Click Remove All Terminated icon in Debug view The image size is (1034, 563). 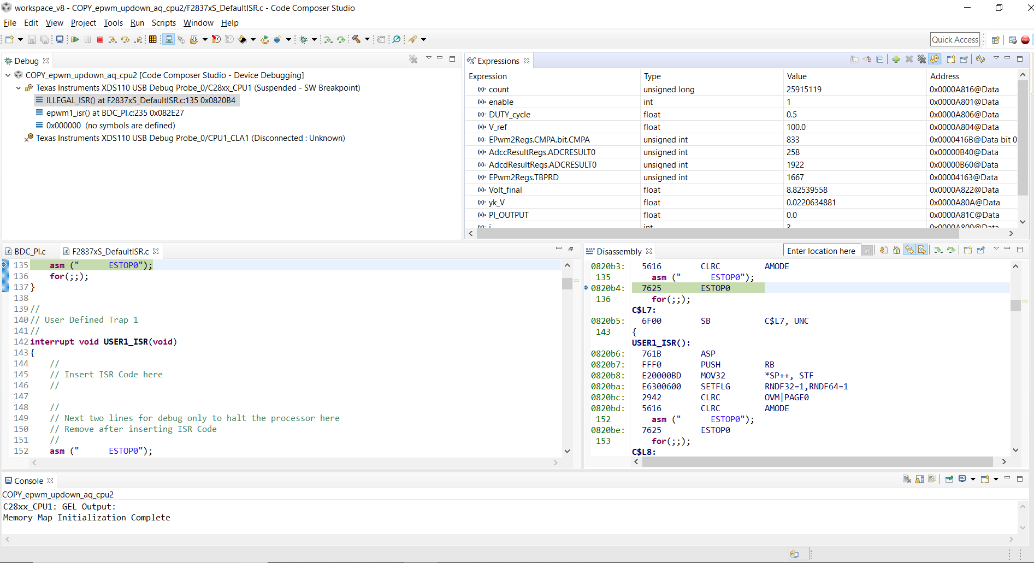coord(413,59)
